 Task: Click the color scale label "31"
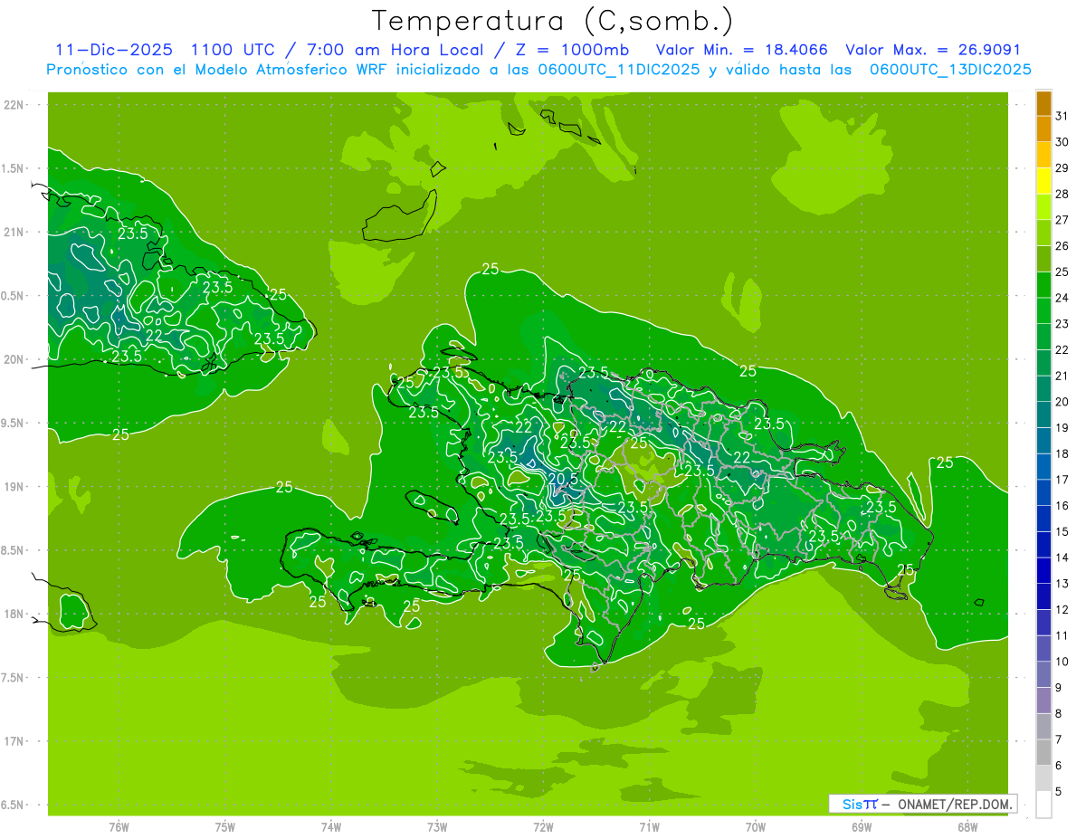coord(1062,116)
